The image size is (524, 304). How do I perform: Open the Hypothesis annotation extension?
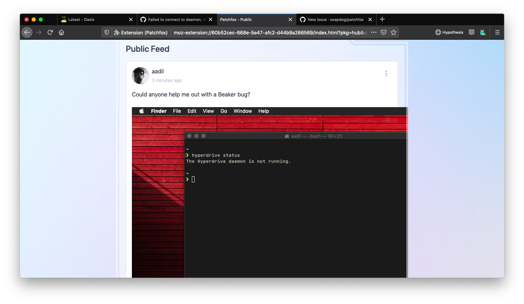pyautogui.click(x=449, y=32)
